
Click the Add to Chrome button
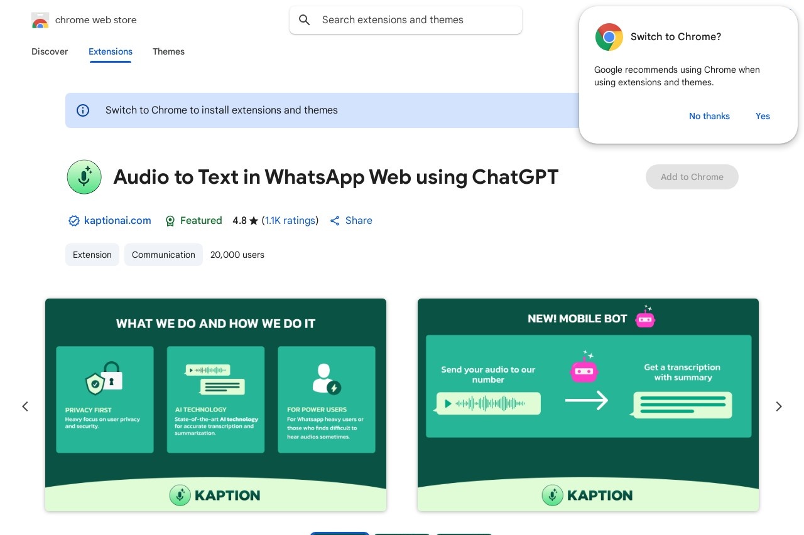coord(692,177)
